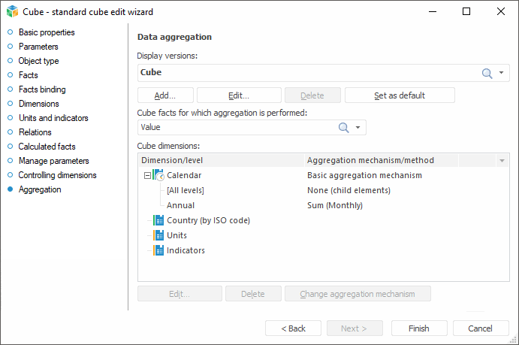The width and height of the screenshot is (519, 345).
Task: Select the [All levels] row in Calendar
Action: 186,190
